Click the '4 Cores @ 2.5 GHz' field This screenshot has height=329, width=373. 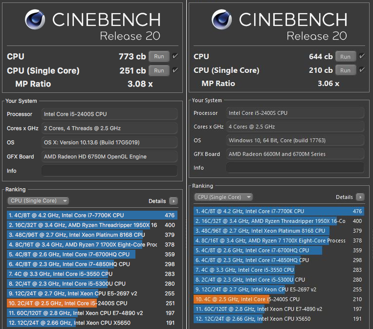pyautogui.click(x=295, y=127)
